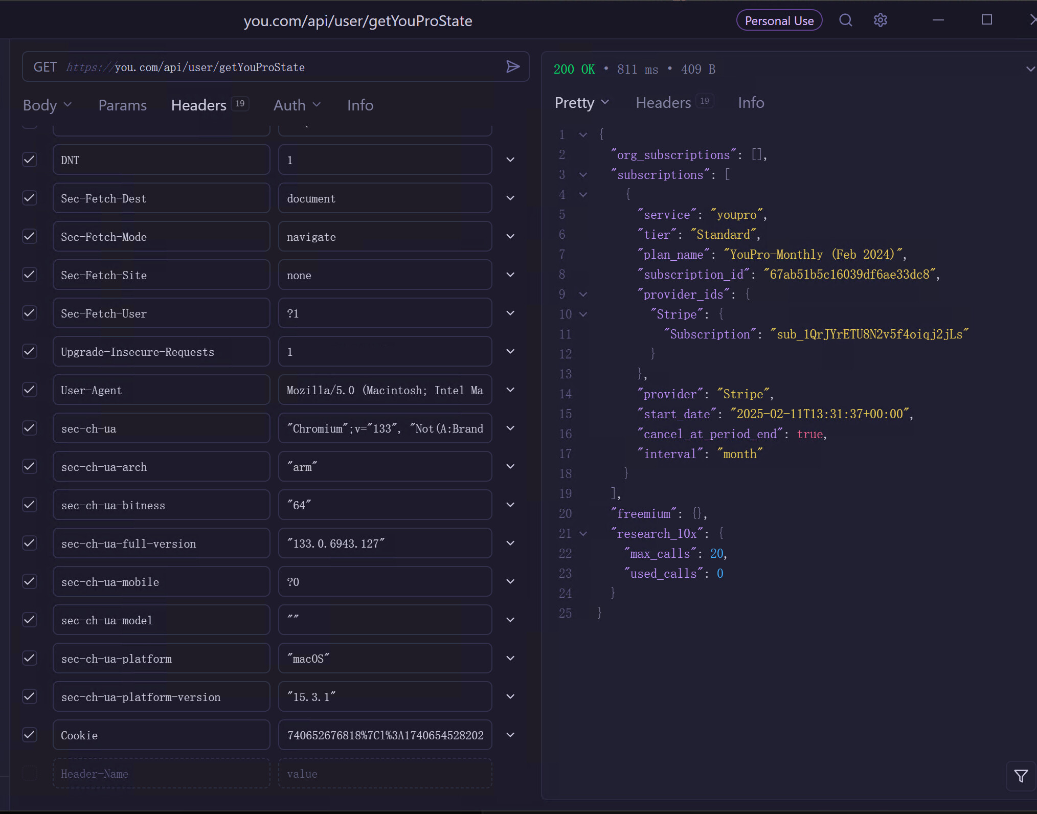Fold the provider_ids object at line 9

click(x=583, y=295)
